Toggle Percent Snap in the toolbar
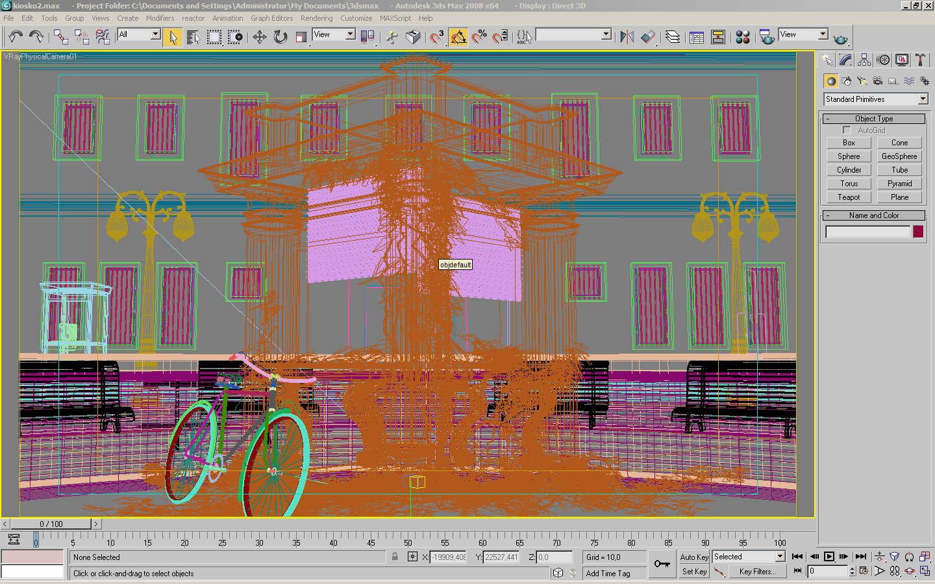The image size is (935, 584). 479,37
